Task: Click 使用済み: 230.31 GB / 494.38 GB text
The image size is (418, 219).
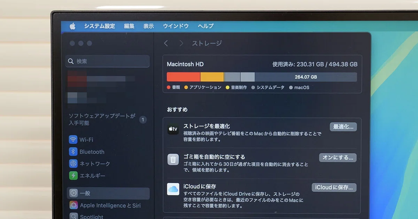Action: point(315,64)
